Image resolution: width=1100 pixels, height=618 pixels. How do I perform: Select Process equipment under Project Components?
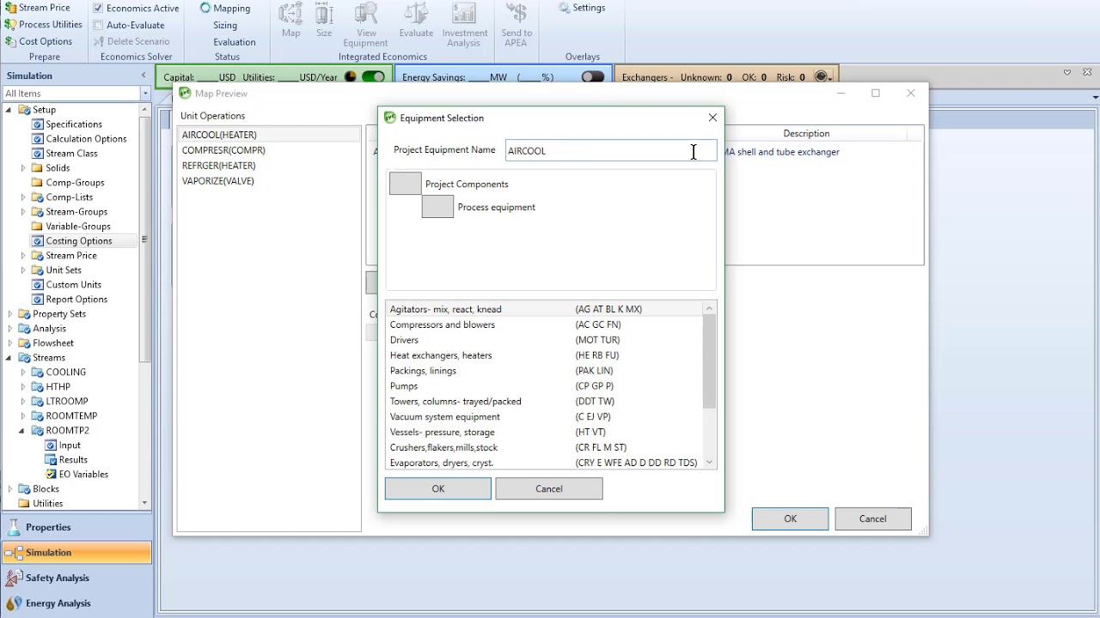pyautogui.click(x=496, y=207)
